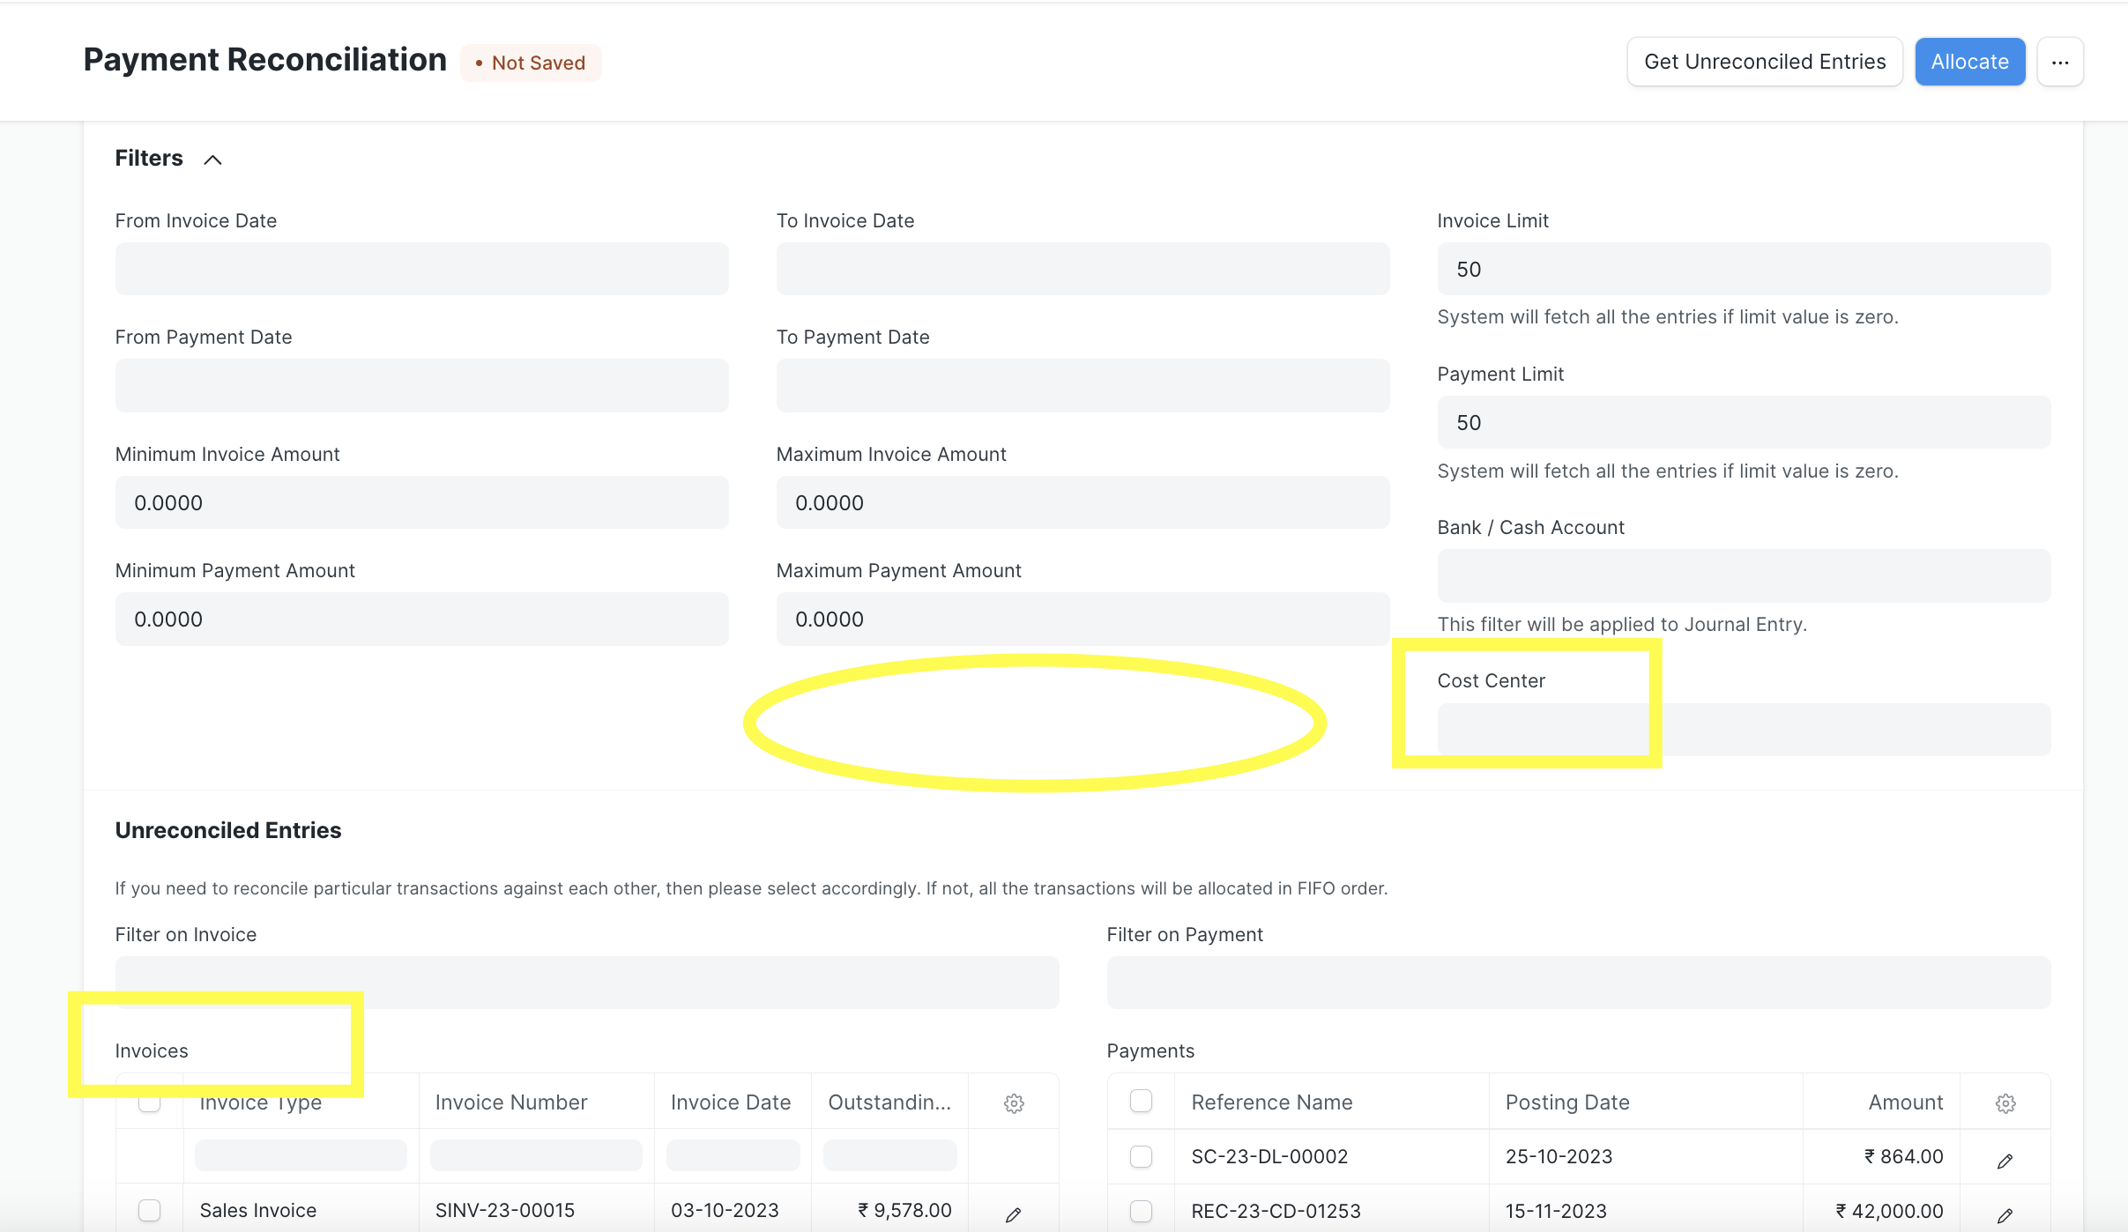Open the ellipsis options menu beside Allocate
Screen dimensions: 2128x1232
click(2061, 61)
